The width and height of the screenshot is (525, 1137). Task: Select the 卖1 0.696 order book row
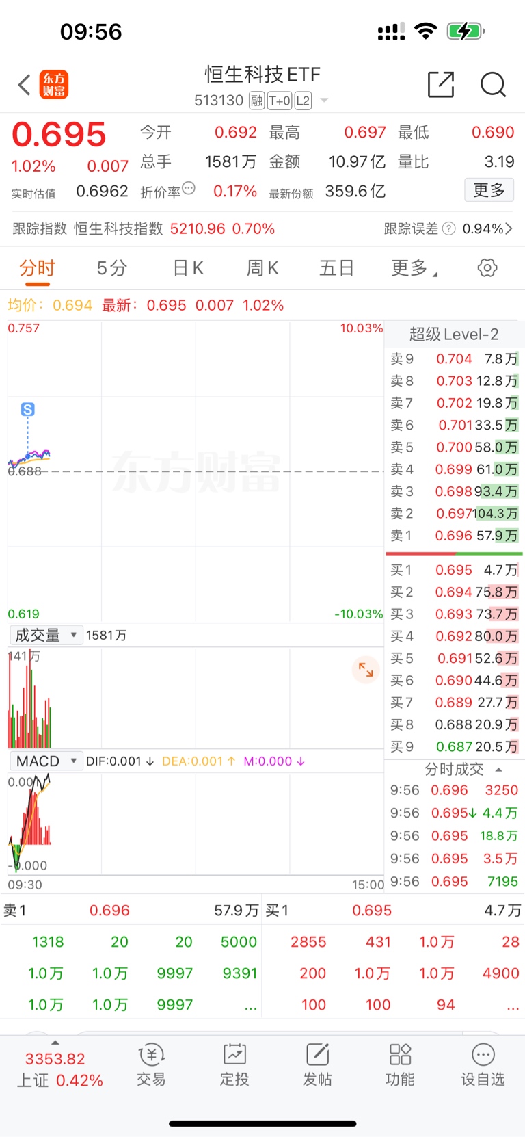click(454, 536)
